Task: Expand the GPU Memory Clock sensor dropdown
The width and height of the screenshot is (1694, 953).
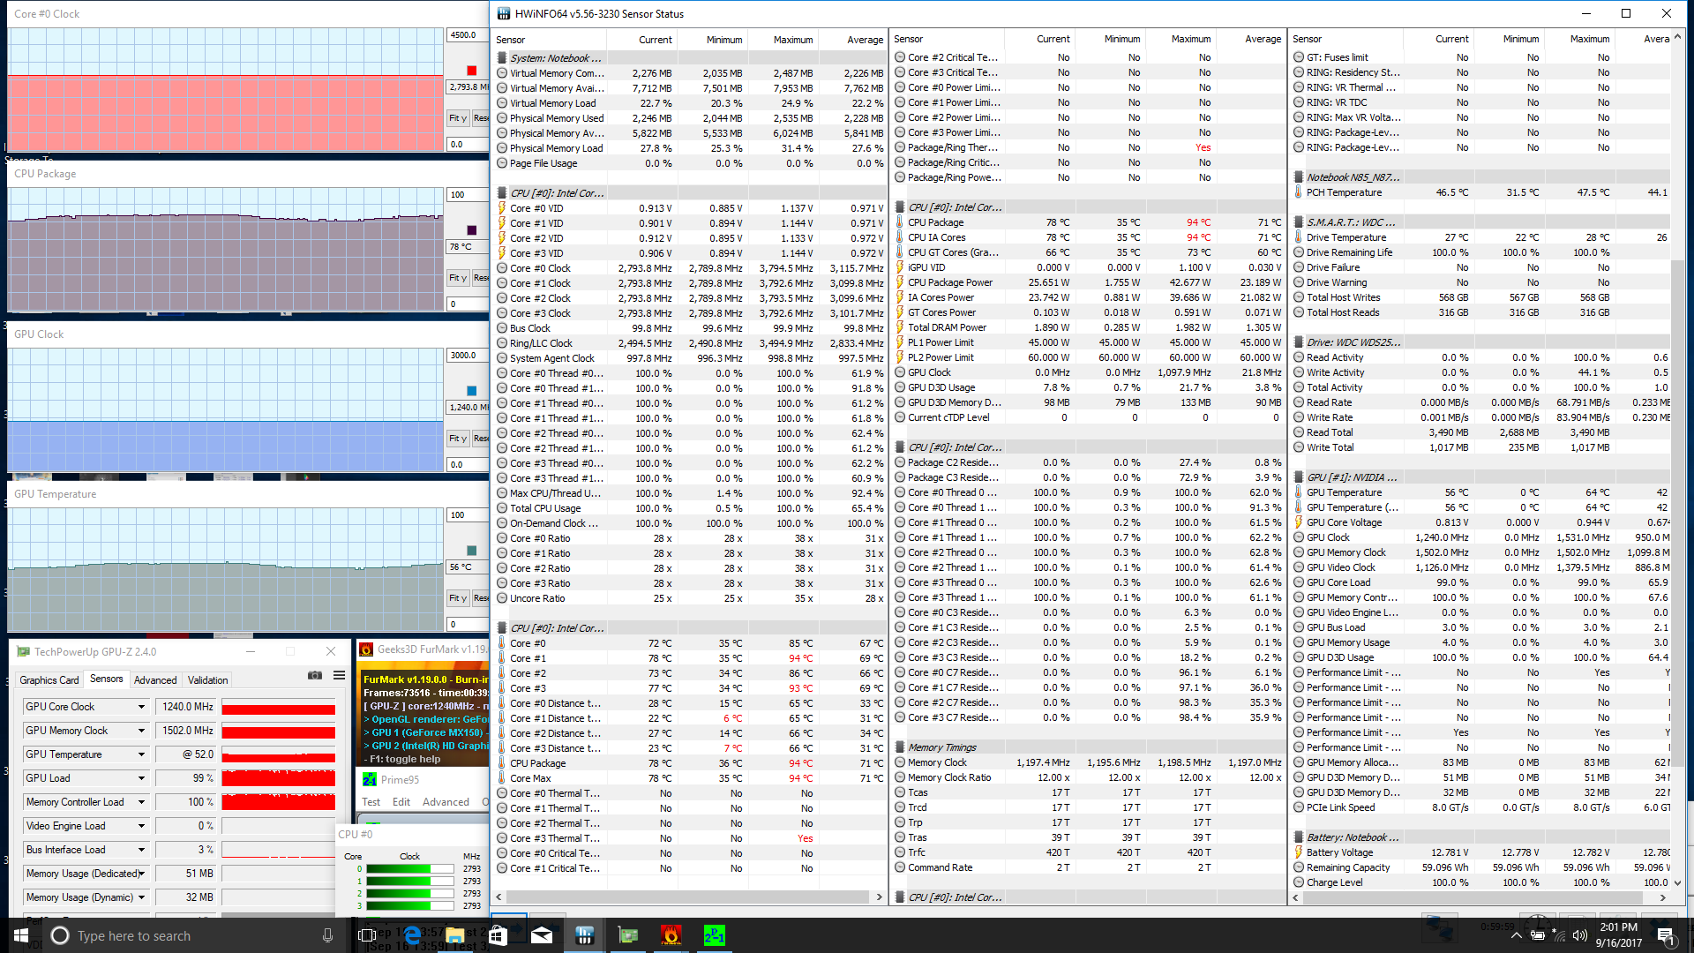Action: 141,731
